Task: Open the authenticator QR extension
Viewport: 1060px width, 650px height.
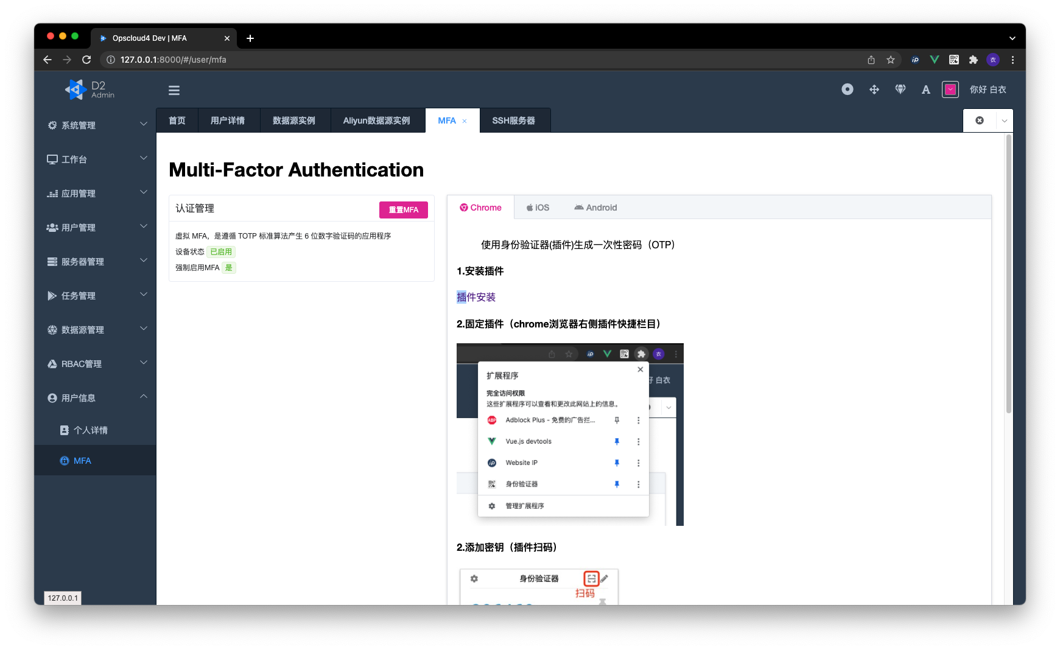Action: point(954,60)
